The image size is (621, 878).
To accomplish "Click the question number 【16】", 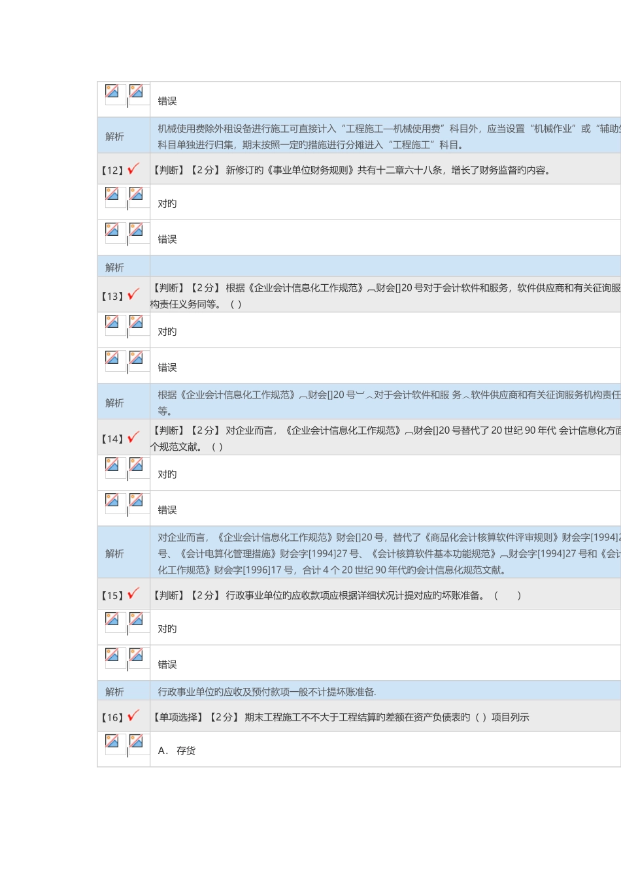I will click(x=112, y=717).
